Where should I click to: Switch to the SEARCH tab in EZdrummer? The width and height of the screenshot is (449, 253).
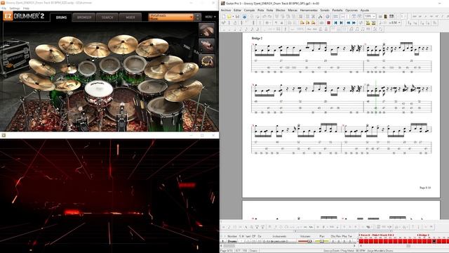coord(107,17)
